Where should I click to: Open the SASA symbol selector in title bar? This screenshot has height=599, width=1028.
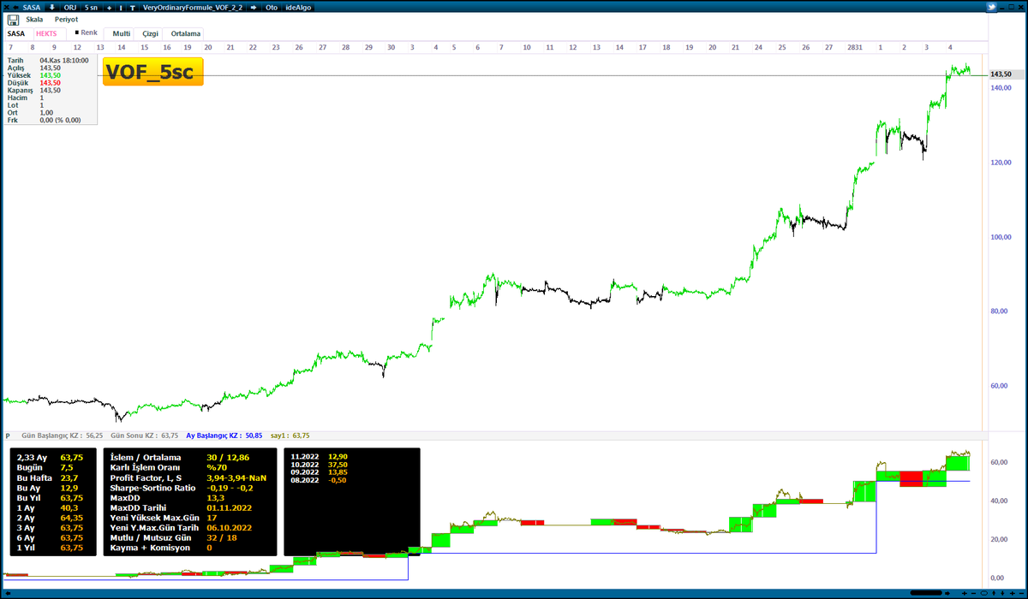pos(33,7)
